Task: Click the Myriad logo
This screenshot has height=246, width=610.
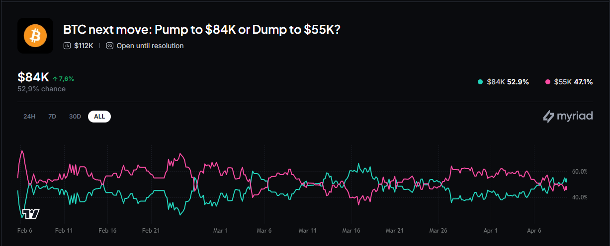Action: click(568, 117)
